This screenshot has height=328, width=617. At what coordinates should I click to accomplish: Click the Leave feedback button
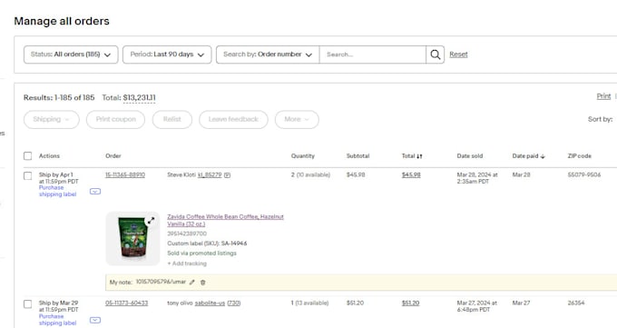pyautogui.click(x=233, y=119)
